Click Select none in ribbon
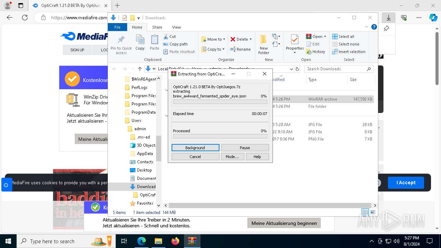441x248 pixels. tap(346, 44)
